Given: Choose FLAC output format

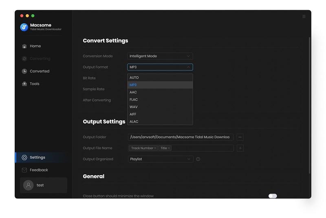Looking at the screenshot, I should point(160,99).
